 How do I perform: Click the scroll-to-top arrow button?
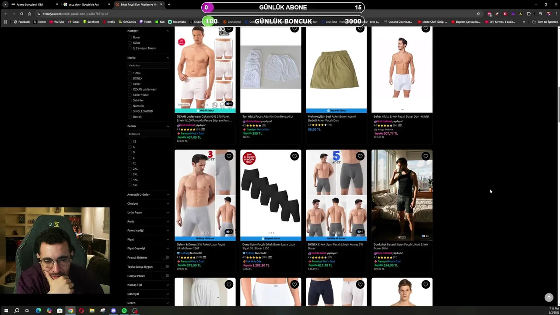549,297
